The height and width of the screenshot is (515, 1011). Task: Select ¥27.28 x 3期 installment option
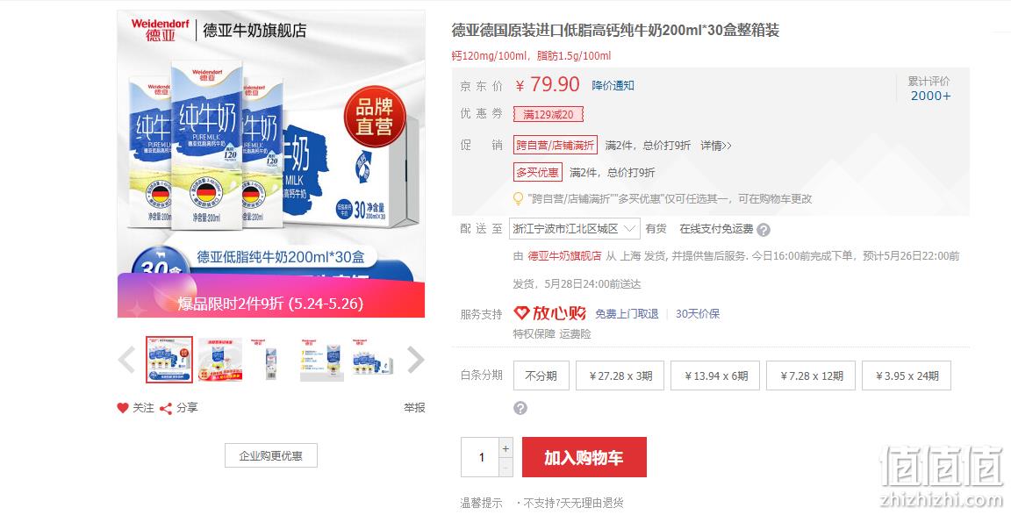[621, 376]
